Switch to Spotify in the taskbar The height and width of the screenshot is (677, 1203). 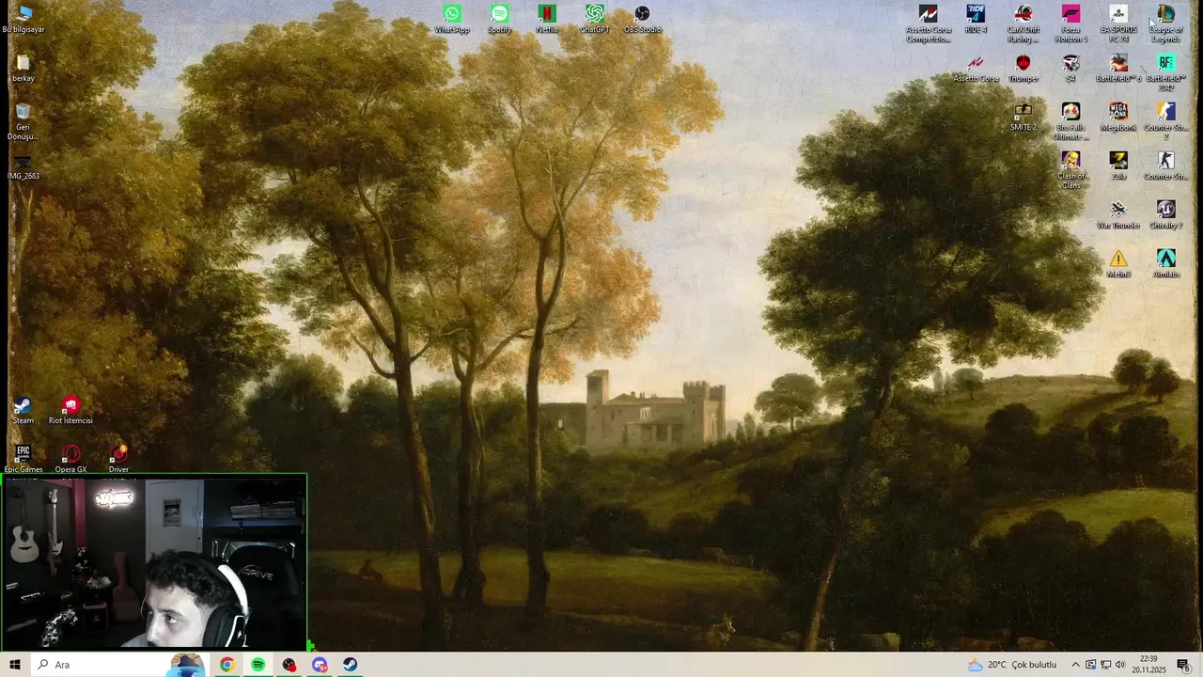pyautogui.click(x=258, y=665)
